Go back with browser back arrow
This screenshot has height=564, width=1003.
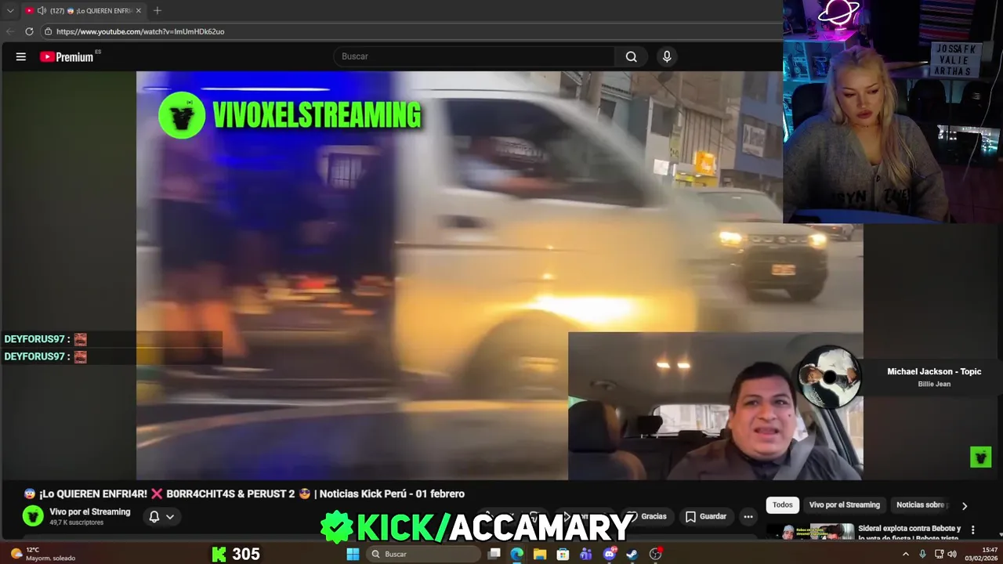[10, 31]
